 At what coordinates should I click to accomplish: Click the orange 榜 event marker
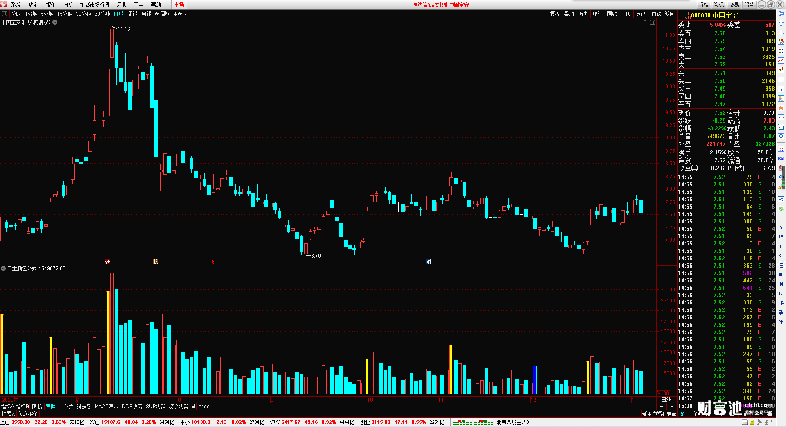(x=156, y=262)
